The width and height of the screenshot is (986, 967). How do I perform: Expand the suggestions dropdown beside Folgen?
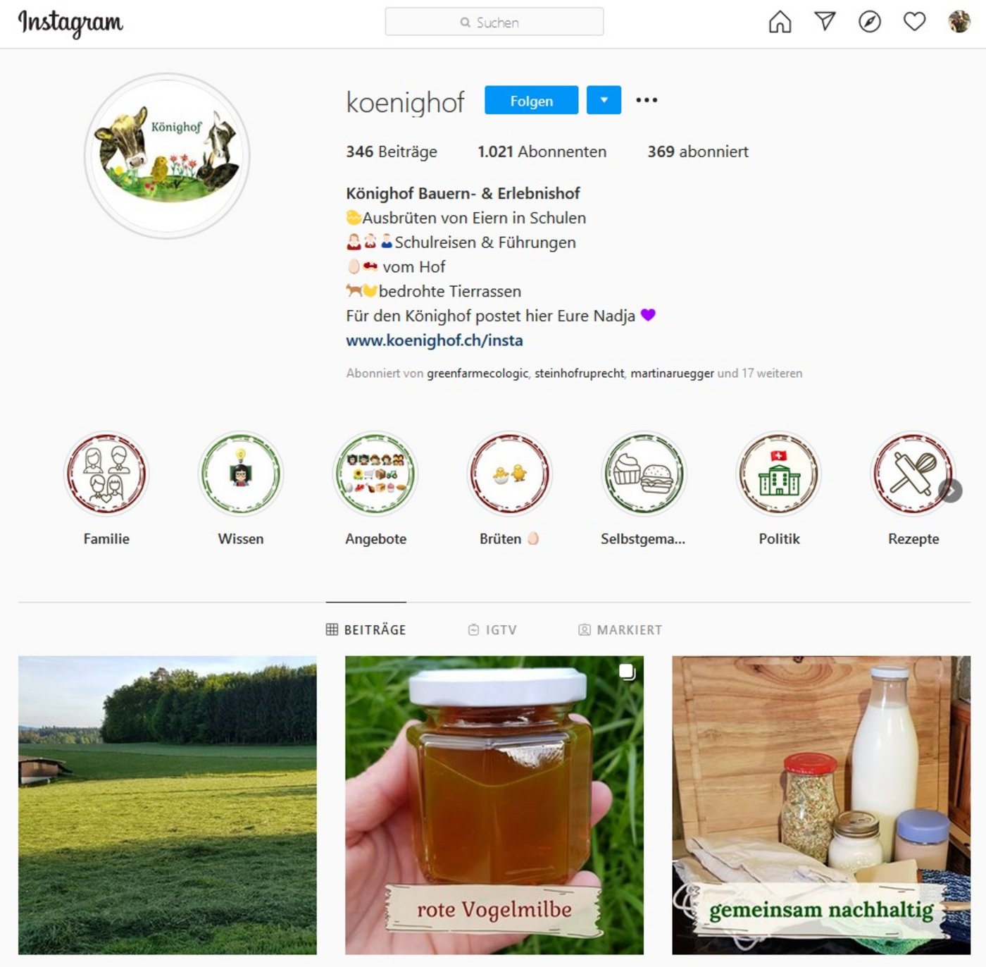[604, 100]
